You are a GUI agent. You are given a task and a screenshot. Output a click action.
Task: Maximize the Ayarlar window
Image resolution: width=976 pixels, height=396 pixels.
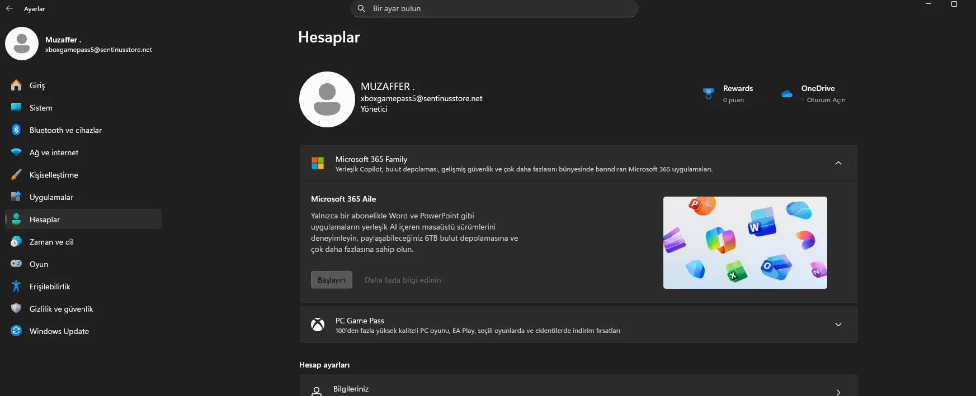pyautogui.click(x=954, y=4)
